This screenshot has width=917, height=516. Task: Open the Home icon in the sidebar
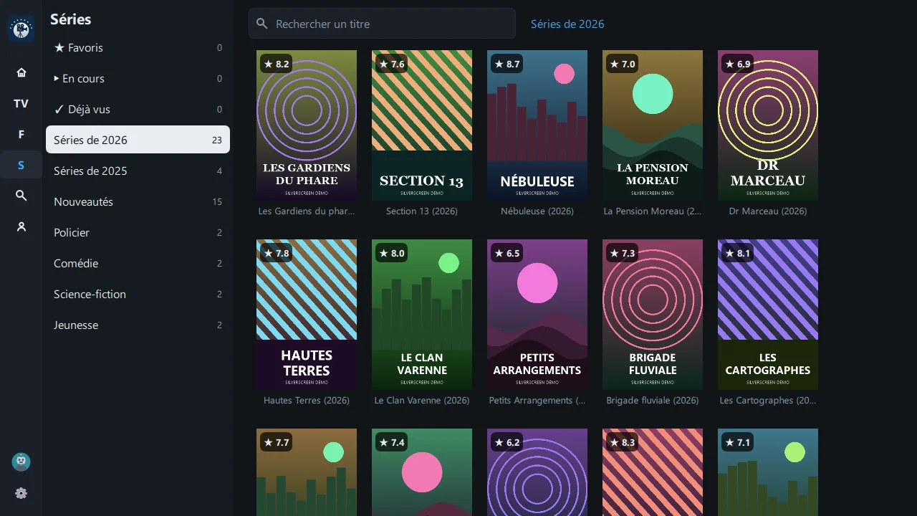pos(21,72)
